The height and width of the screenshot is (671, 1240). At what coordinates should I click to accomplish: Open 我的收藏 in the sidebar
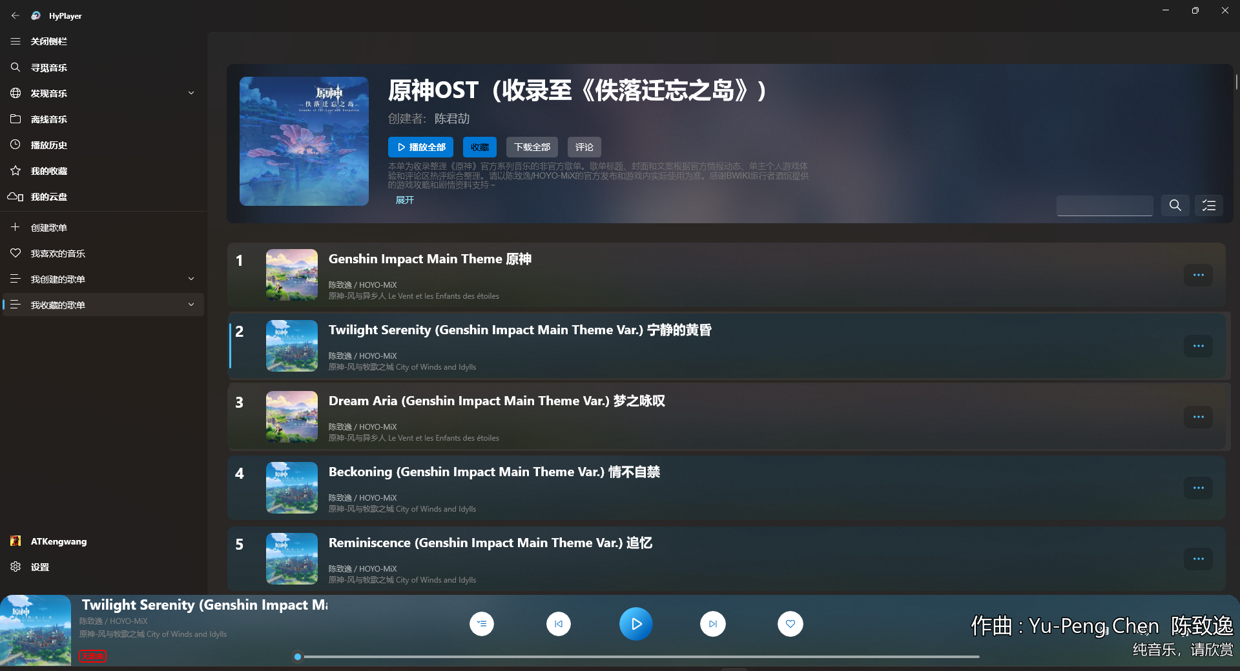coord(49,170)
